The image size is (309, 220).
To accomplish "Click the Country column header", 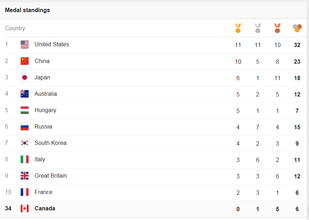I will 15,28.
